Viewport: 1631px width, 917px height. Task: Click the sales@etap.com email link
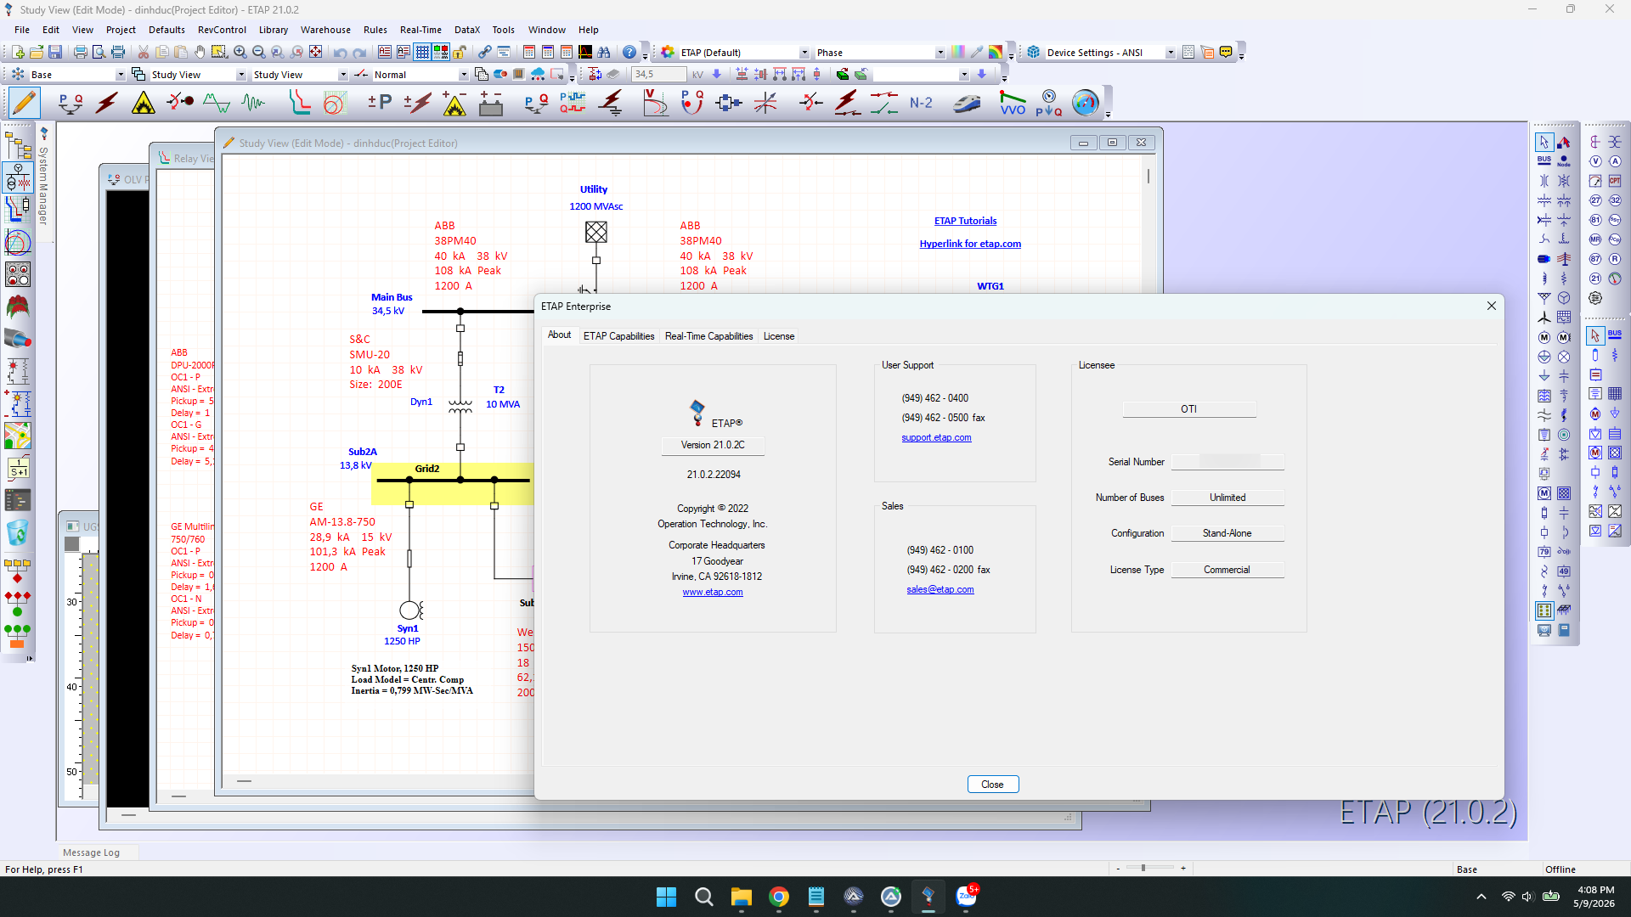940,589
